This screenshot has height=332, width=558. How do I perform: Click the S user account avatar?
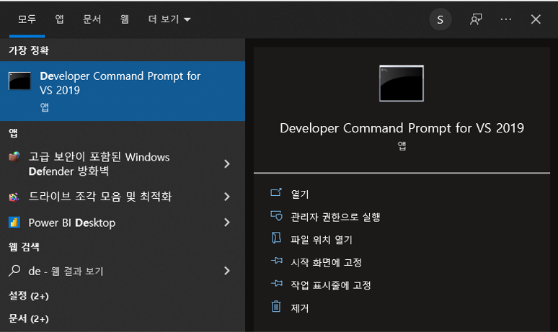[440, 19]
